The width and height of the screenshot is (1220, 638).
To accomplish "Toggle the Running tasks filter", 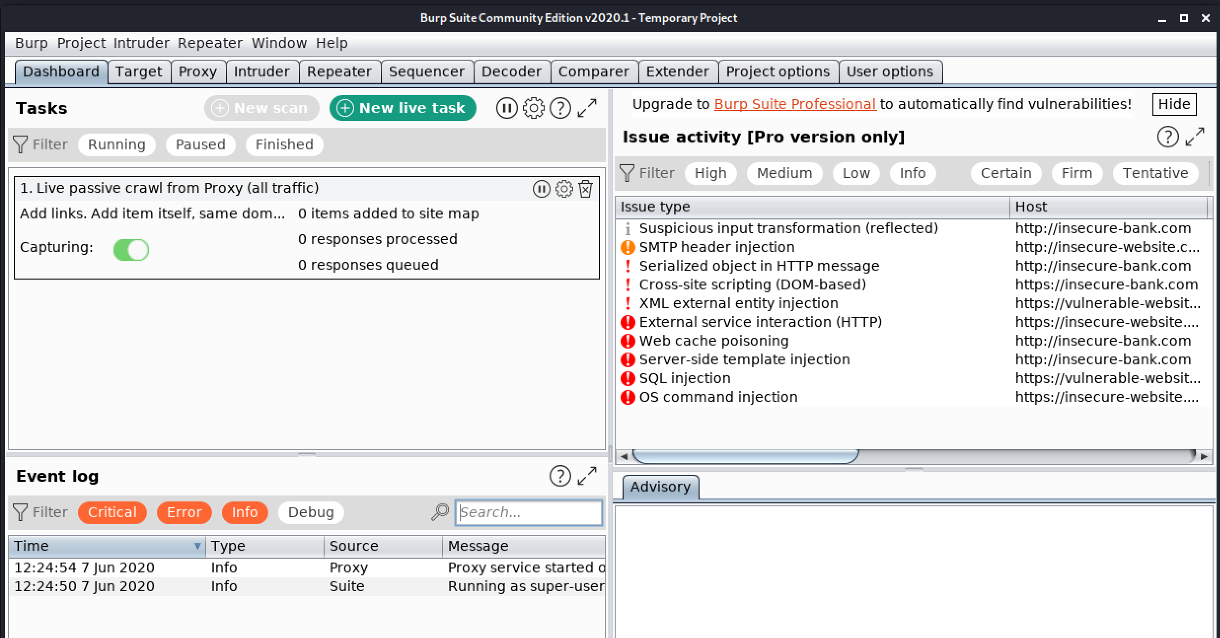I will point(116,144).
